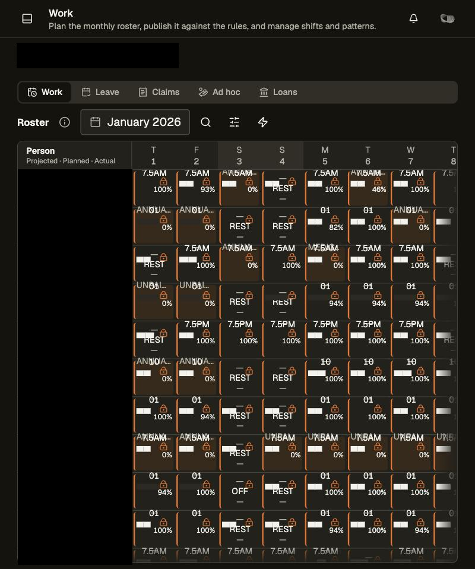Screen dimensions: 475x569
Task: Open the OFF cell under S 3
Action: [x=239, y=491]
